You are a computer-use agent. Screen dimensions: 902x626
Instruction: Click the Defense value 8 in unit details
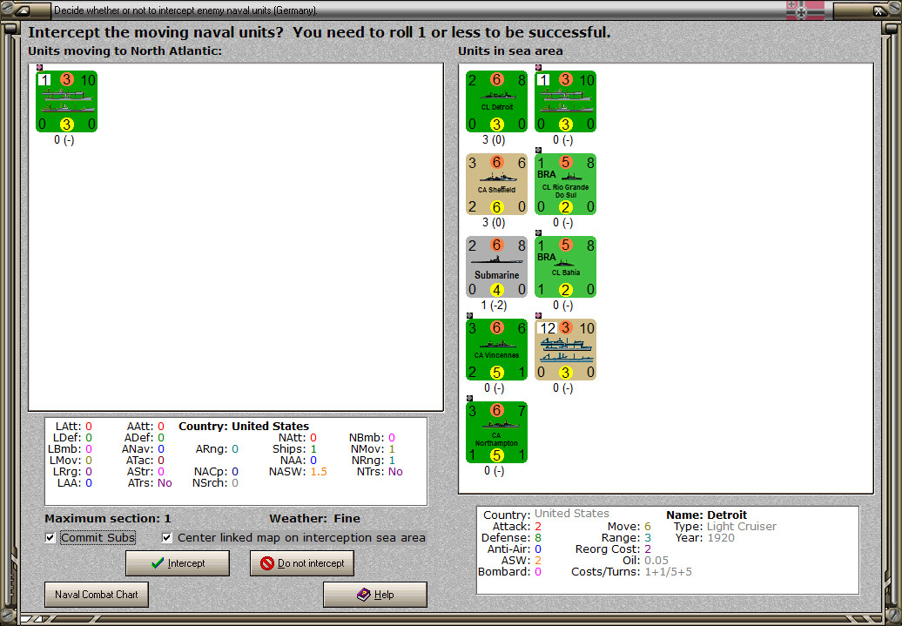point(538,538)
